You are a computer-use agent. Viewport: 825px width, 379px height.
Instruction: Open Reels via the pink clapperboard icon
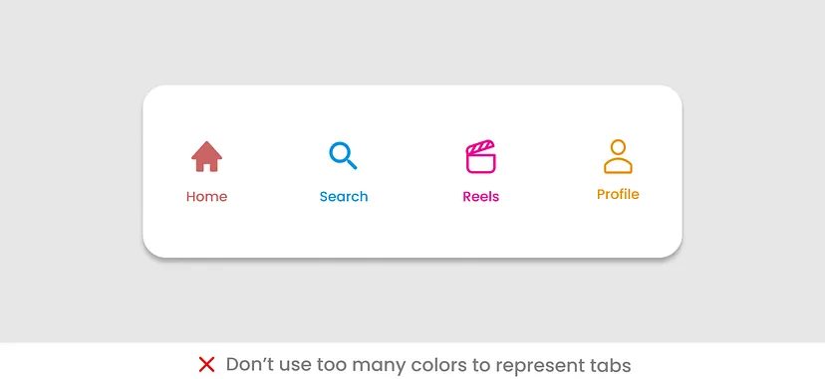(x=481, y=156)
